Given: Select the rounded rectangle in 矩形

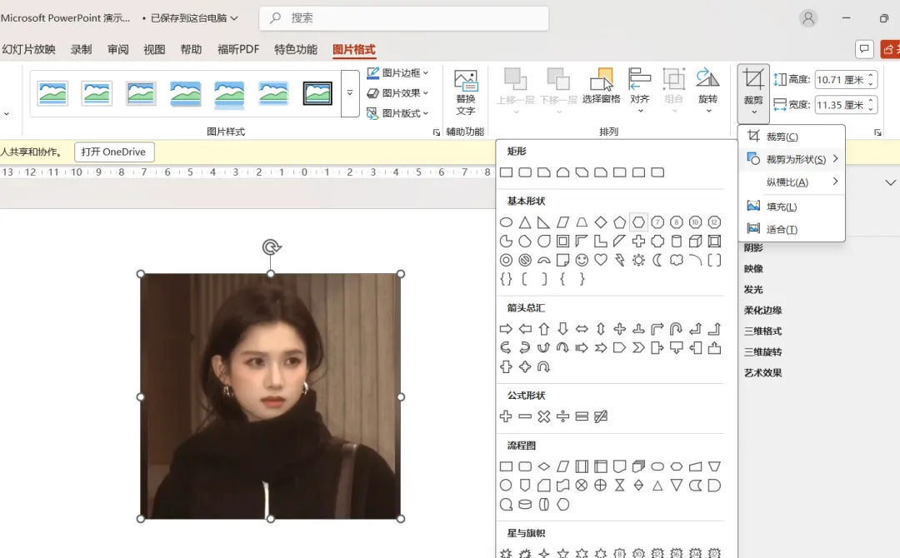Looking at the screenshot, I should click(525, 172).
